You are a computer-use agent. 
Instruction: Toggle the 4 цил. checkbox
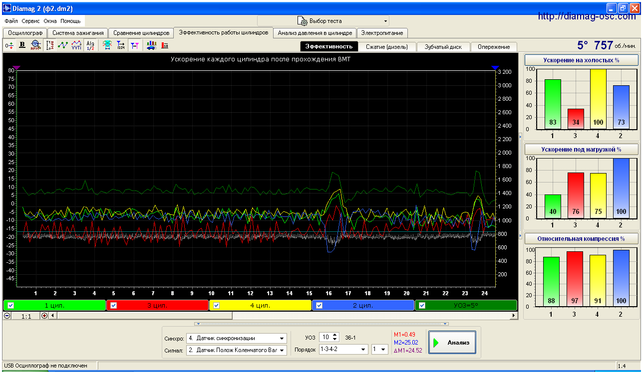(217, 305)
